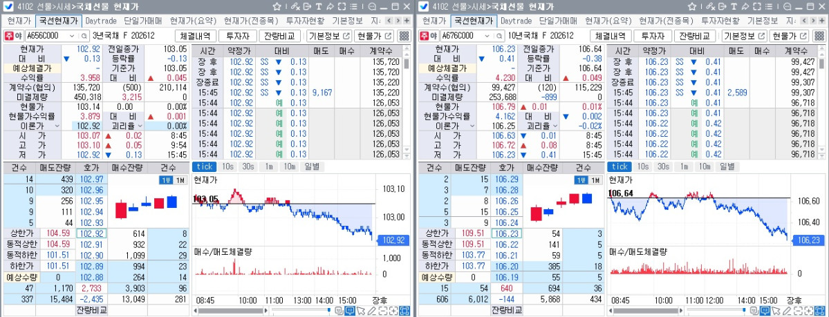The image size is (829, 317).
Task: Select 1W candle toggle in right window
Action: tap(581, 180)
